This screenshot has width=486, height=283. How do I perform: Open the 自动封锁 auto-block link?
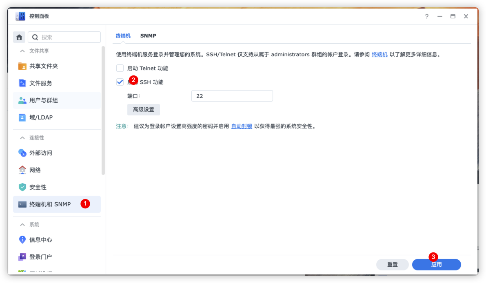pyautogui.click(x=242, y=126)
